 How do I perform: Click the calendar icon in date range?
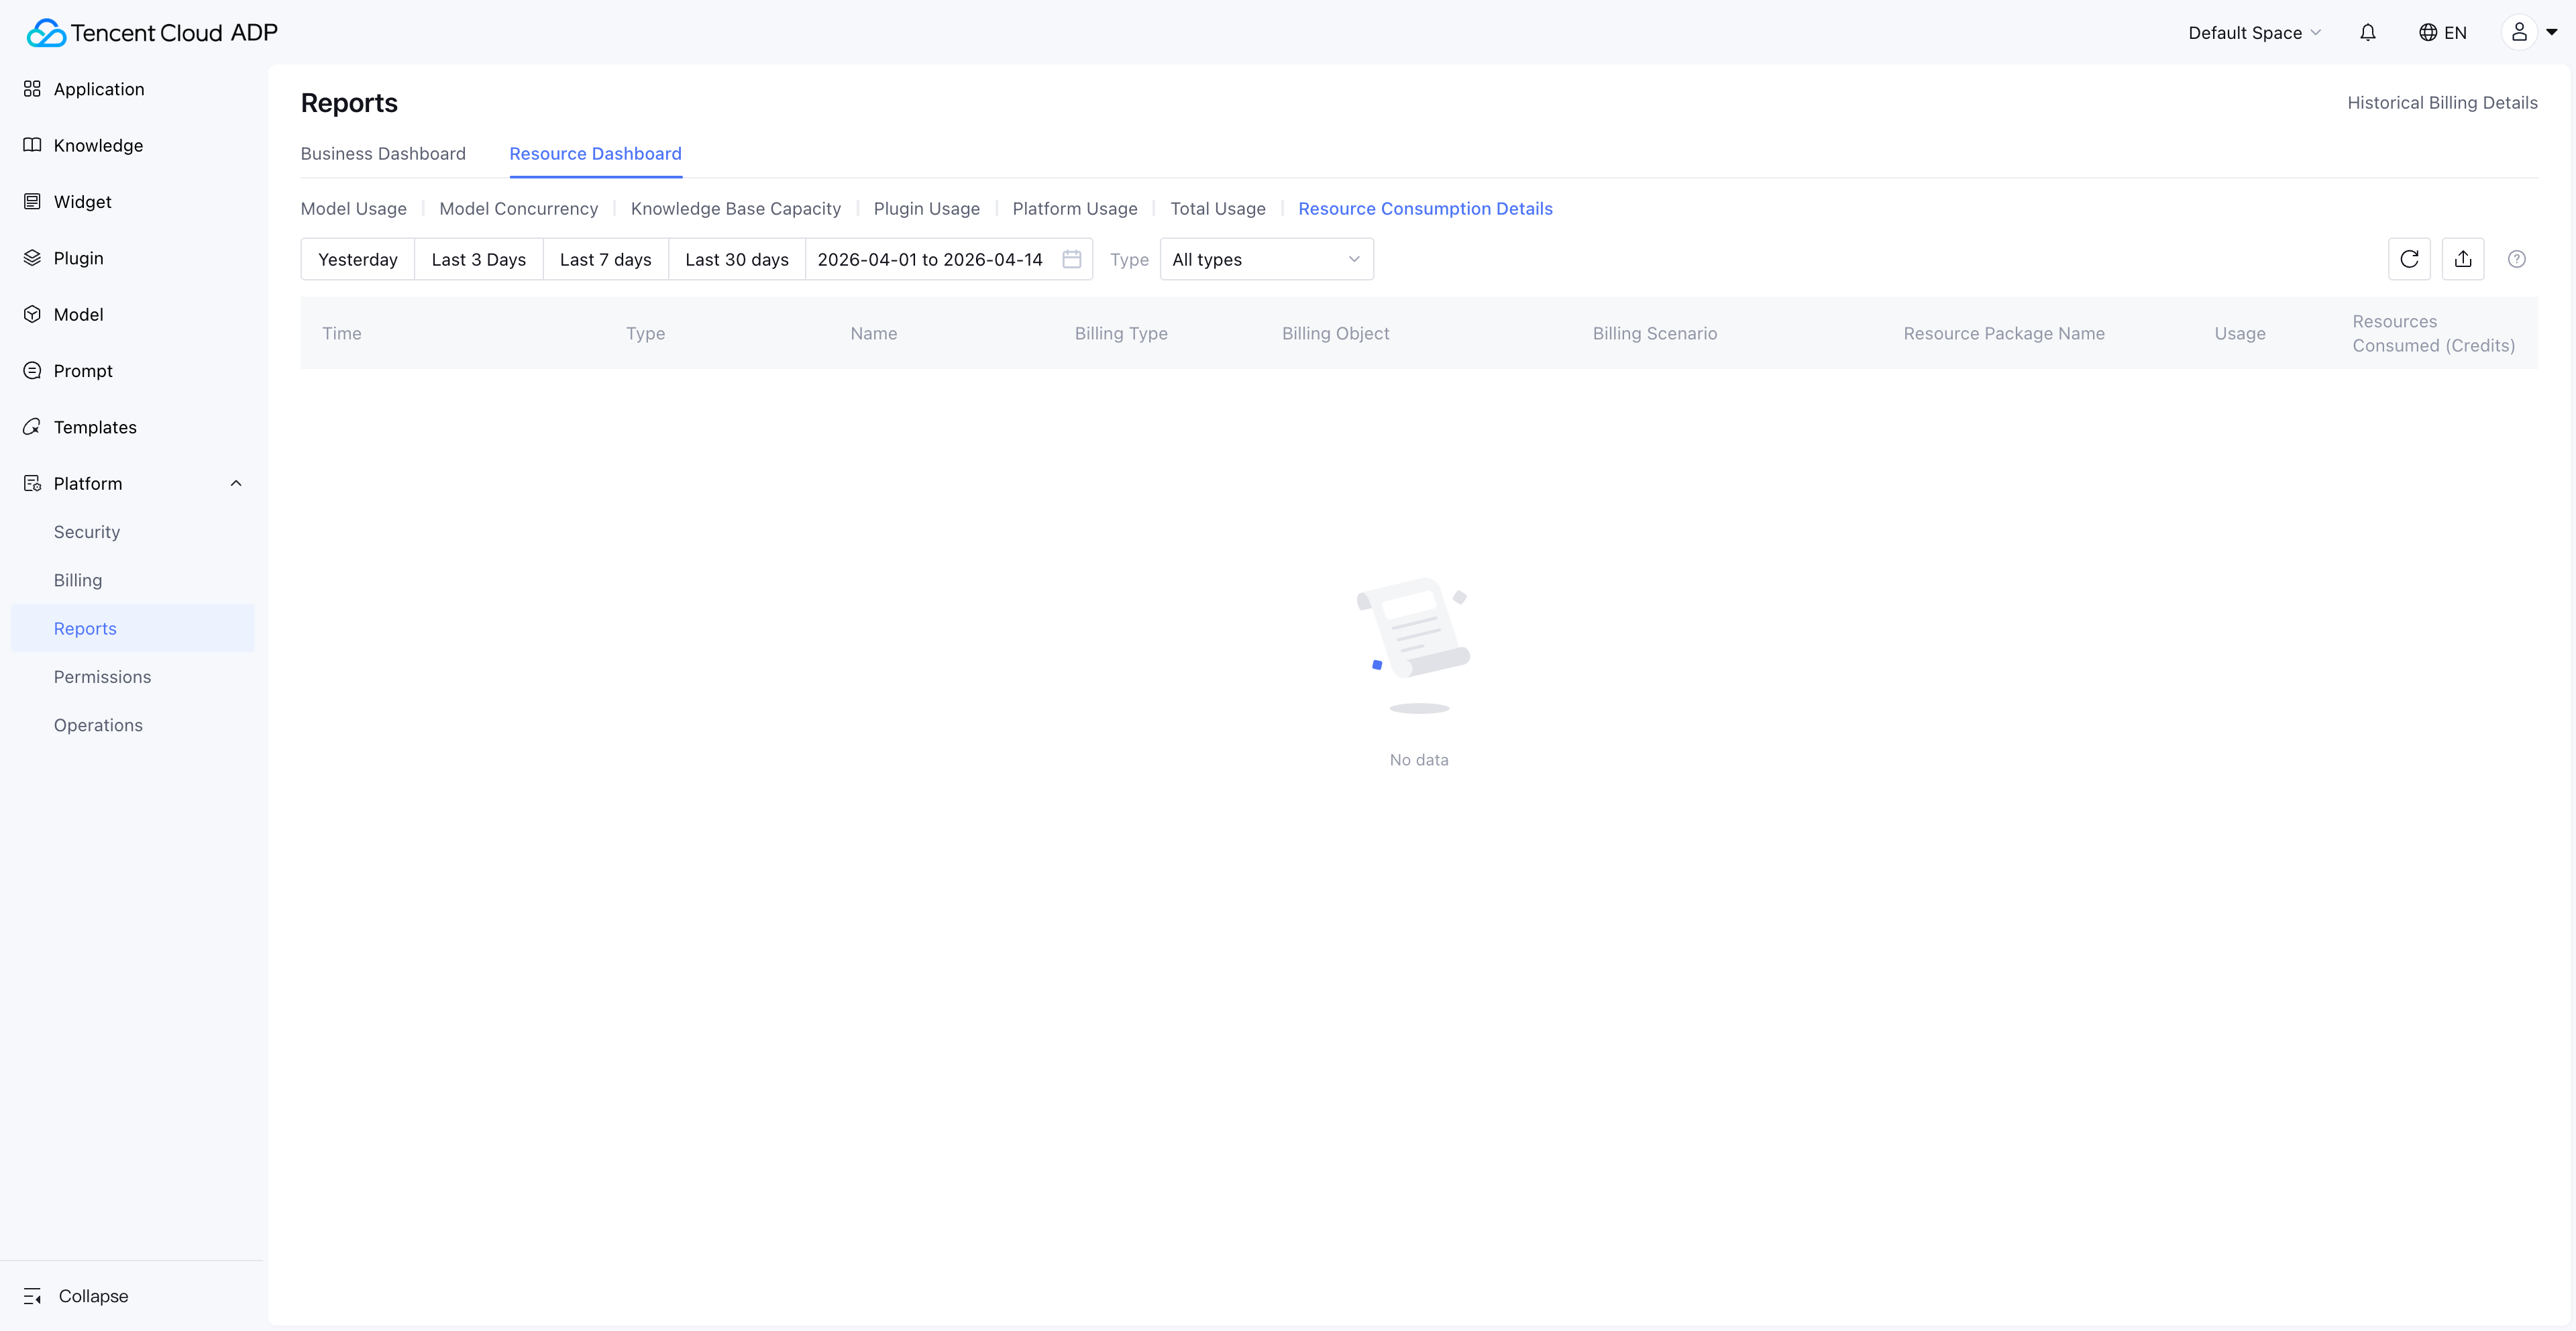point(1071,259)
